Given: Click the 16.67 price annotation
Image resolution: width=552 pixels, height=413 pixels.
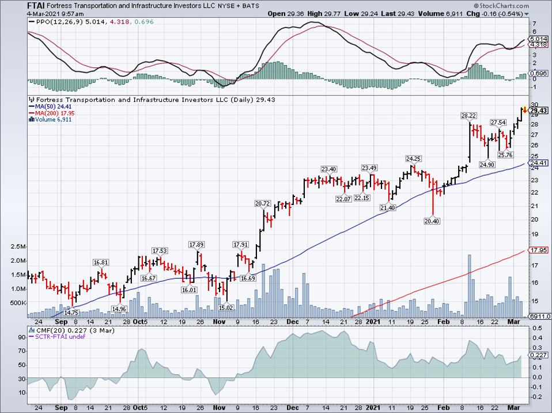Looking at the screenshot, I should point(149,278).
